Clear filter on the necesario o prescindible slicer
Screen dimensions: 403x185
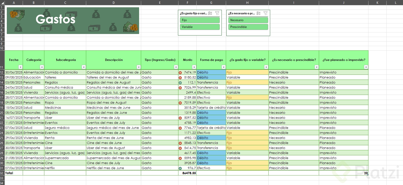pyautogui.click(x=265, y=13)
